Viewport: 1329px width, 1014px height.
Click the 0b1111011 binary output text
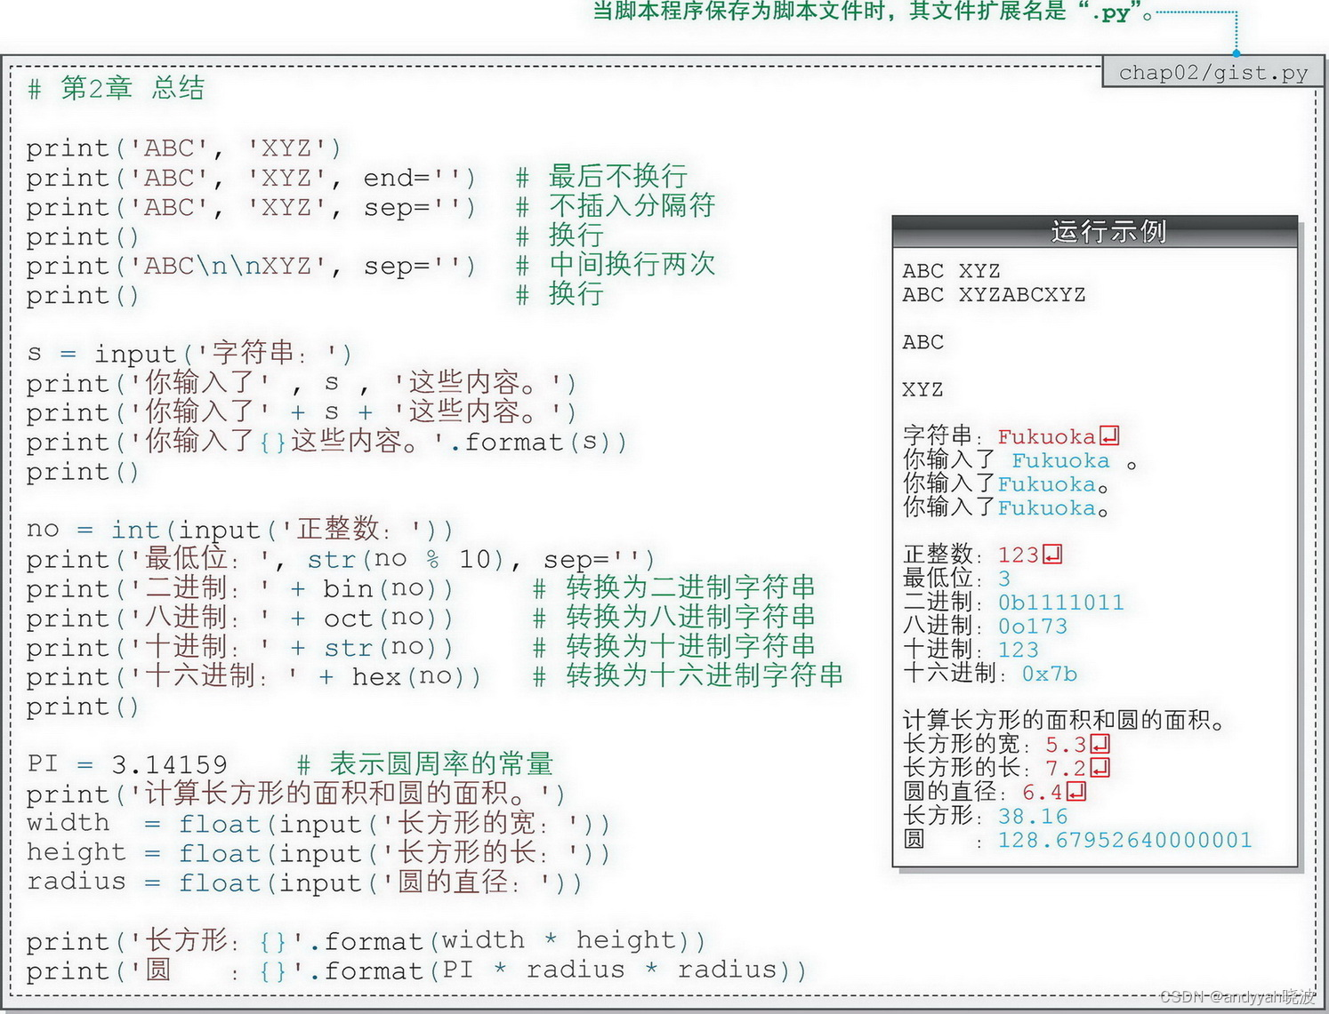click(1063, 603)
